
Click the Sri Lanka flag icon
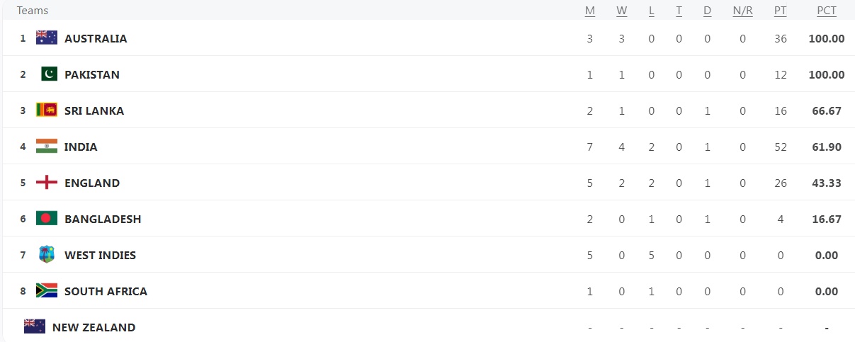point(47,110)
